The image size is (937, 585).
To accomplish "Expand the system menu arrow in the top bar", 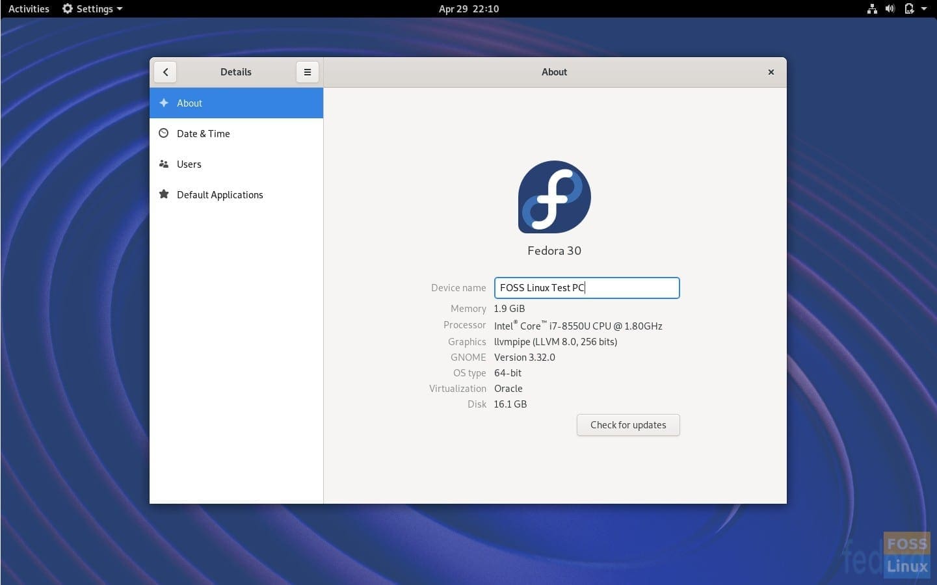I will click(923, 8).
